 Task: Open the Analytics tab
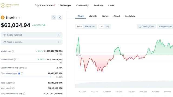point(130,16)
